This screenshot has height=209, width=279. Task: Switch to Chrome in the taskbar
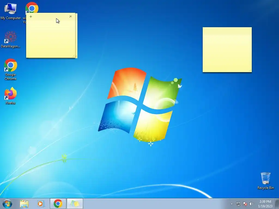(58, 204)
